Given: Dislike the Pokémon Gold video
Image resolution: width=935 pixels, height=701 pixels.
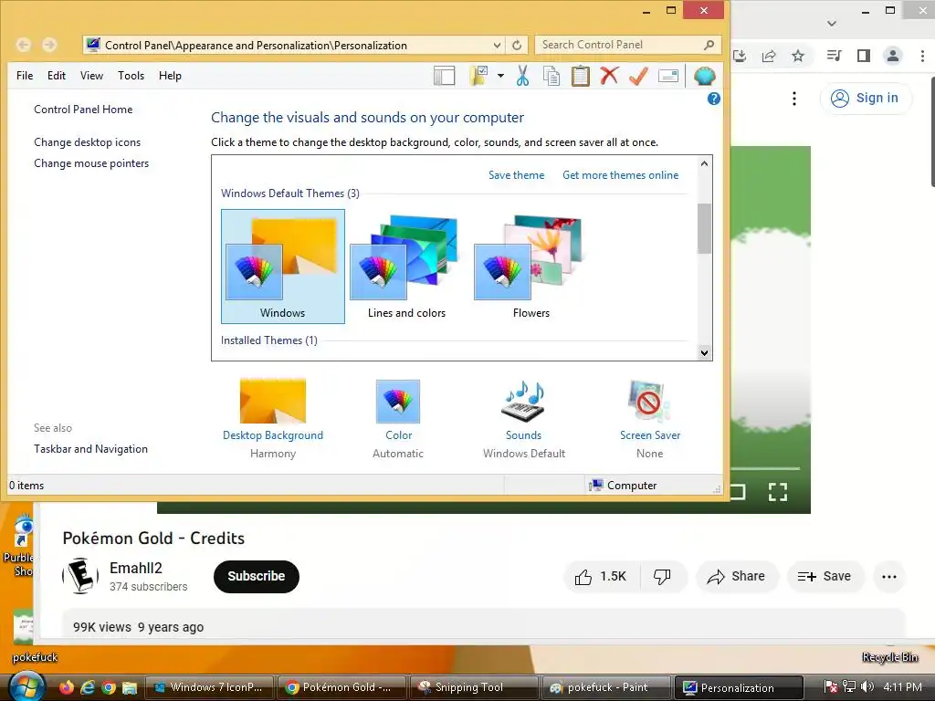Looking at the screenshot, I should pos(663,577).
